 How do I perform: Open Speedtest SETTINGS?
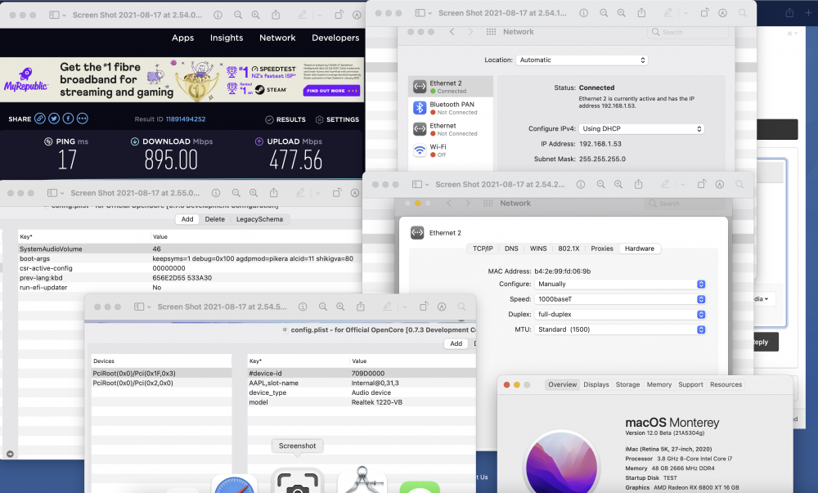click(337, 119)
